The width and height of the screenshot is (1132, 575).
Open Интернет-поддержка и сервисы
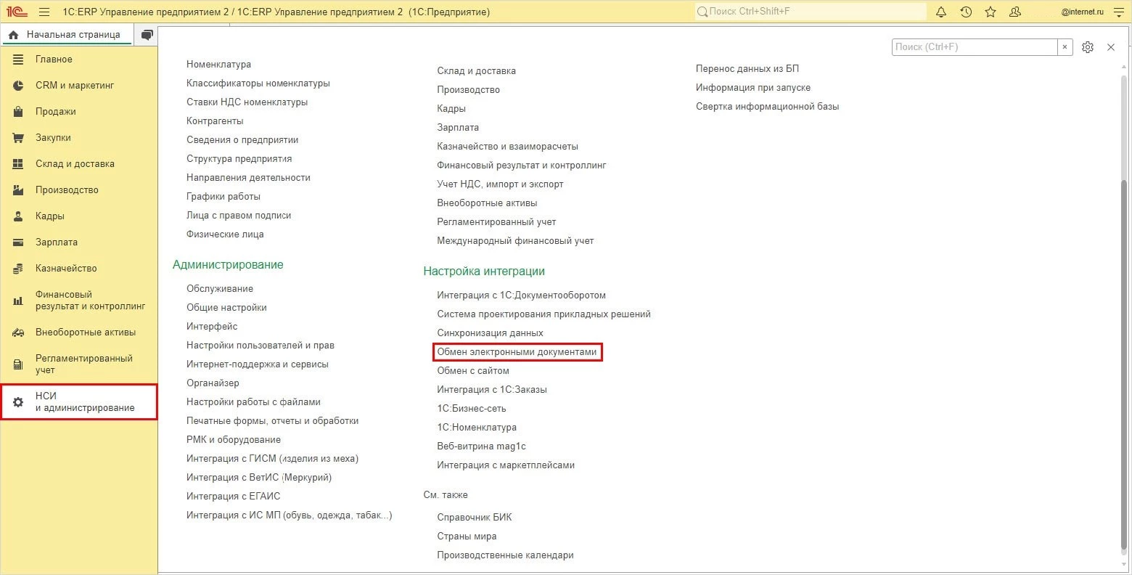pyautogui.click(x=258, y=364)
